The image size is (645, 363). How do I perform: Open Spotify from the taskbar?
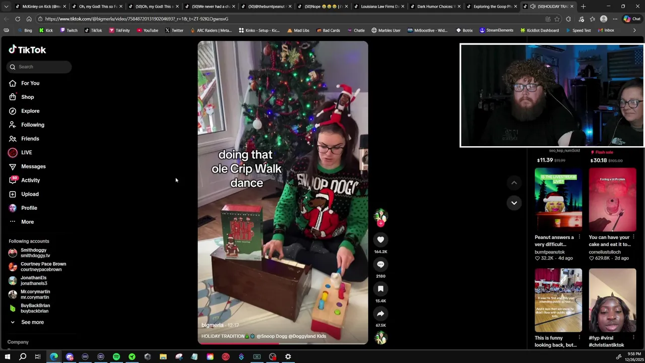[116, 357]
